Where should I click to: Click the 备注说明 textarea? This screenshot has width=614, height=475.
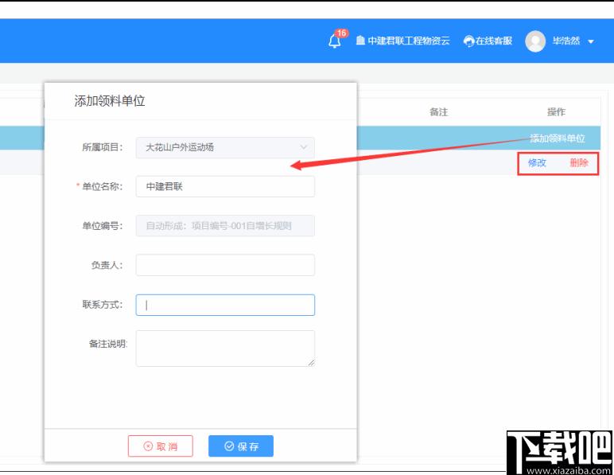(x=225, y=348)
